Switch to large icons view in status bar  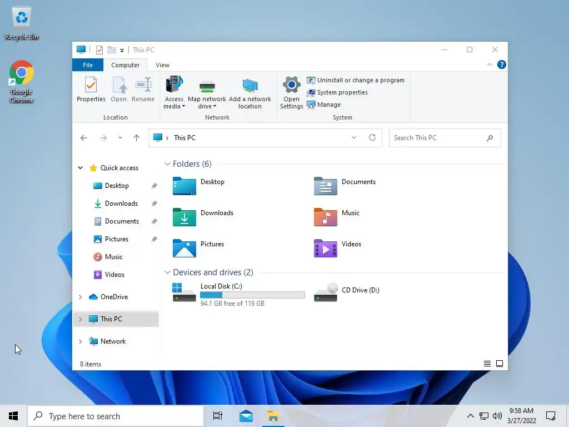tap(500, 364)
